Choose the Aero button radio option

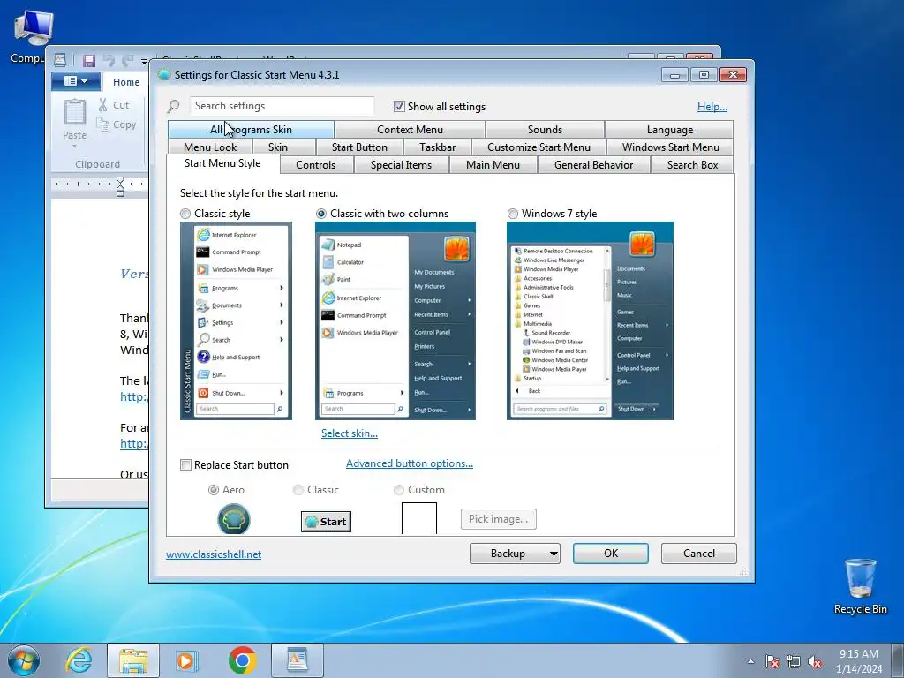[214, 490]
